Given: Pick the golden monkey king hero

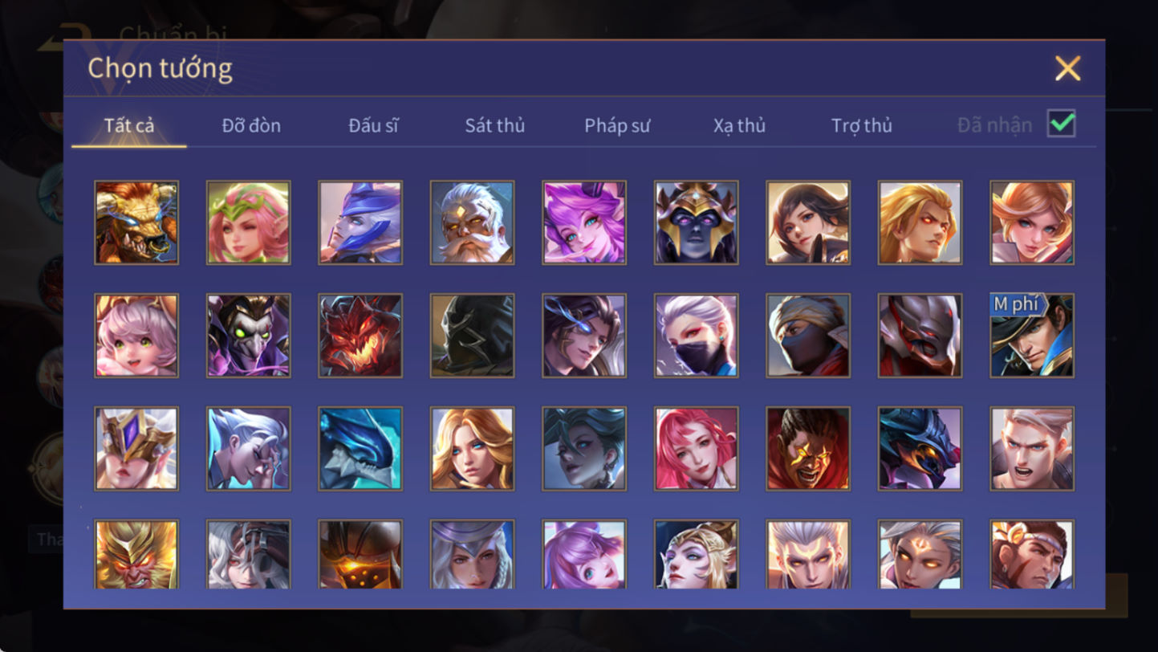Looking at the screenshot, I should tap(136, 555).
